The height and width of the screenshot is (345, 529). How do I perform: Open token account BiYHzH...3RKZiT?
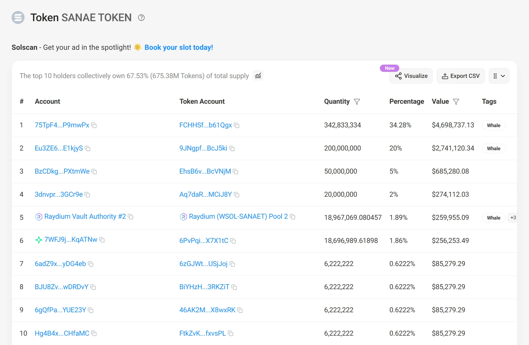pyautogui.click(x=204, y=287)
